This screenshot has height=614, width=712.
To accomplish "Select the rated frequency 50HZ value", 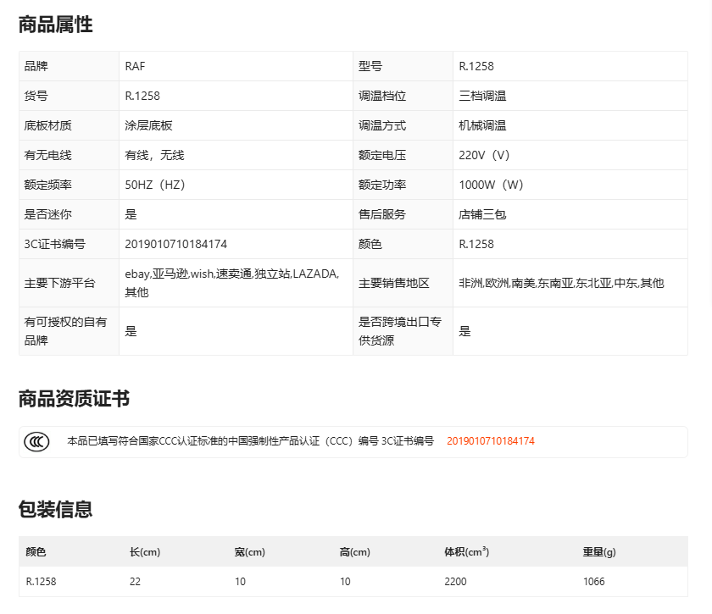I will pos(154,185).
